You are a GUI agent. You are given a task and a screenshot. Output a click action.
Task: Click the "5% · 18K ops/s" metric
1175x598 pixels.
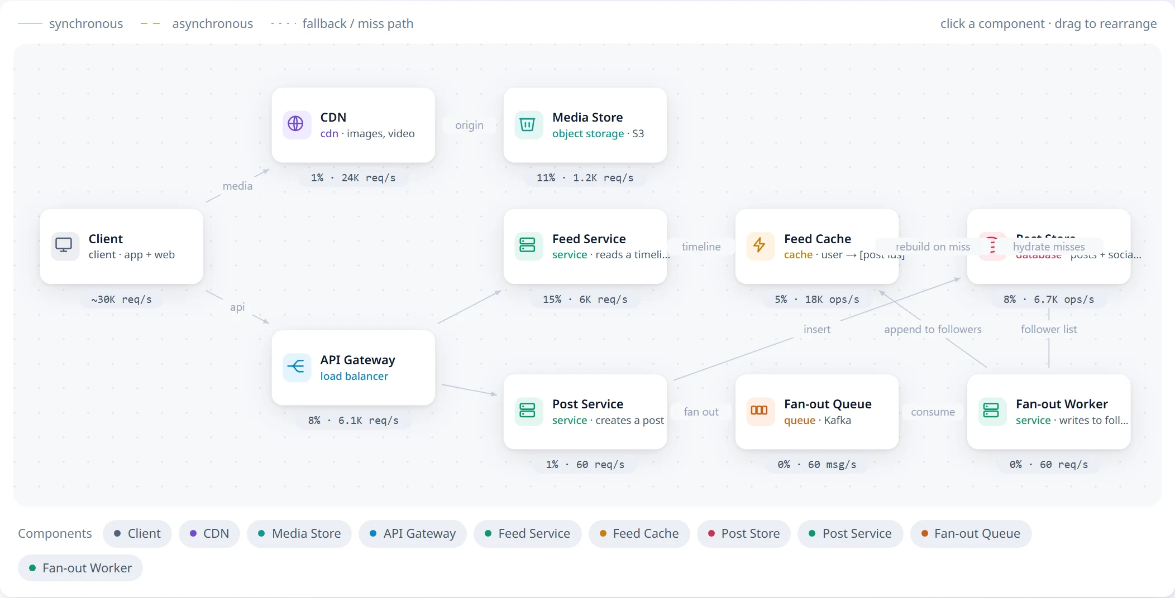816,300
